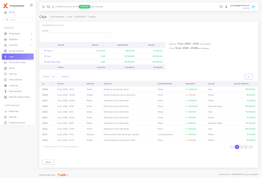Go to page 2 of table
Viewport: 262px width, 178px height.
coord(241,147)
